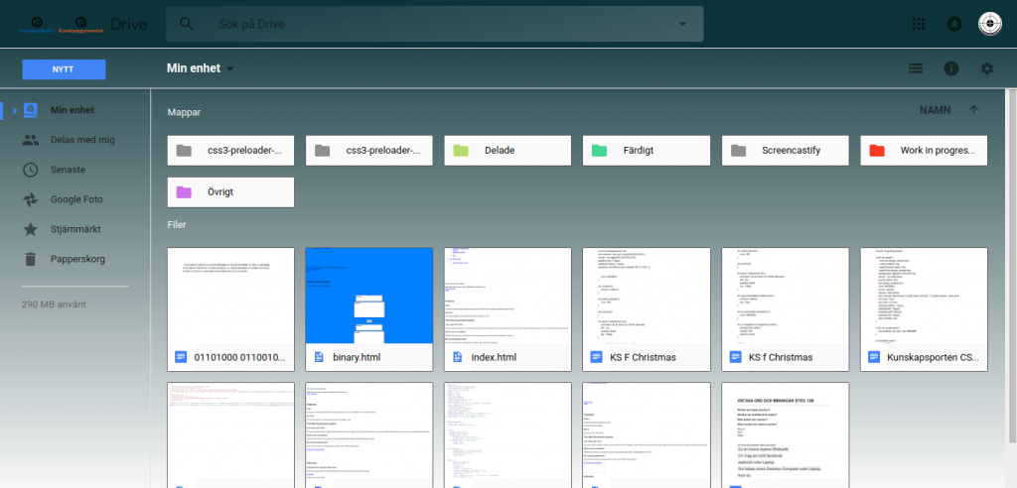Viewport: 1017px width, 488px height.
Task: Click the Delas med mig people icon
Action: (x=31, y=140)
